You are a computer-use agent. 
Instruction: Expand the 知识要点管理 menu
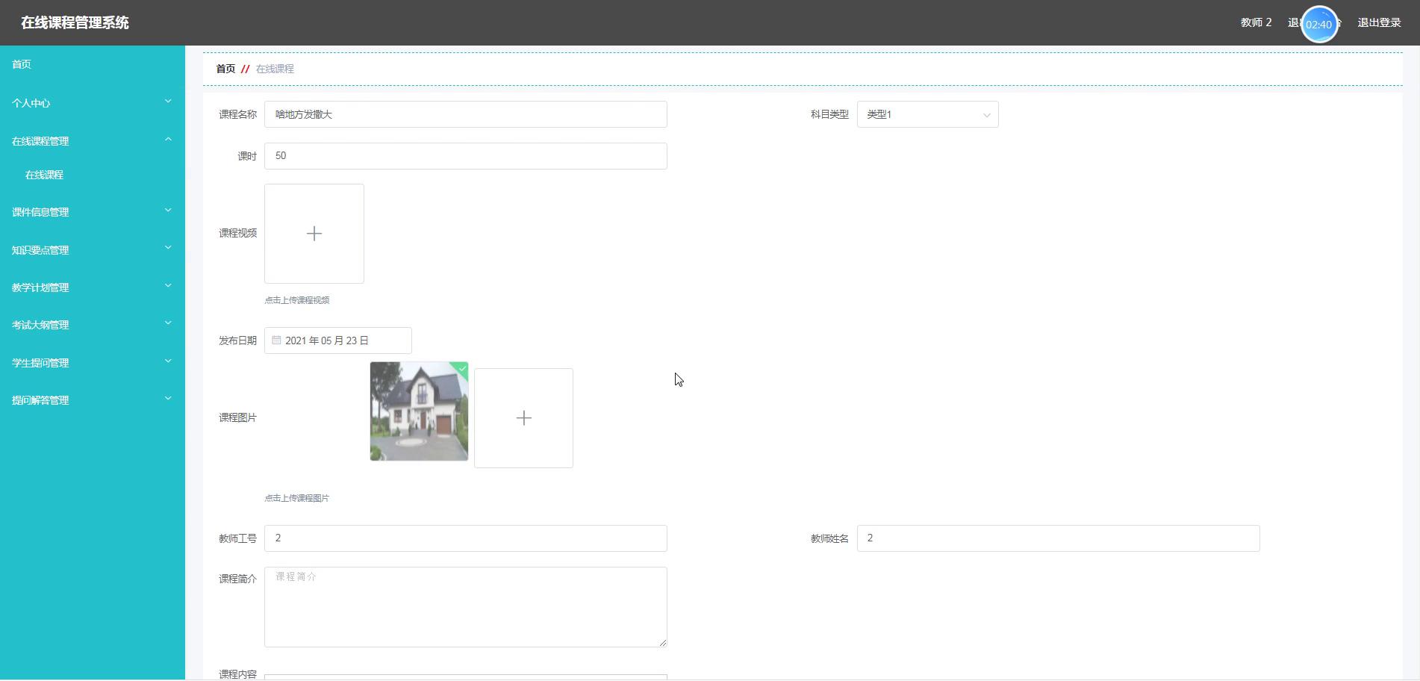pos(92,250)
